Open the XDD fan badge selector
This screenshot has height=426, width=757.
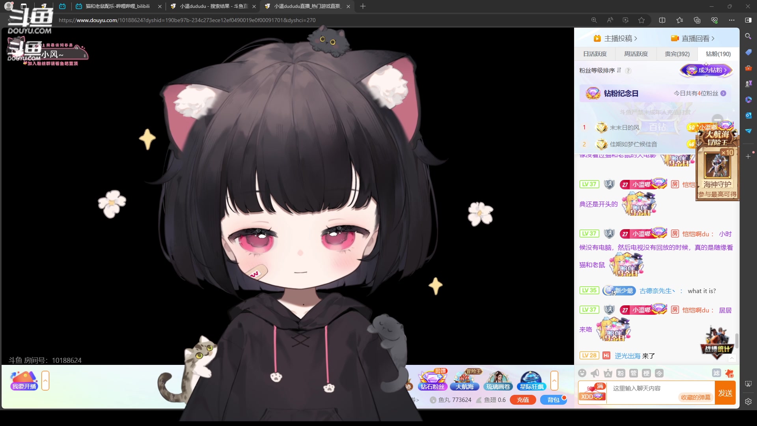(x=592, y=393)
